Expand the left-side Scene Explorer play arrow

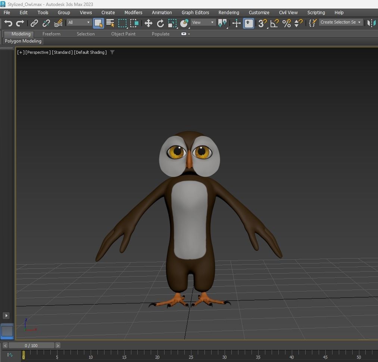6,315
